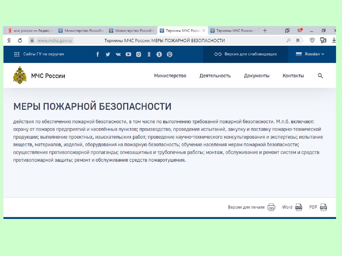Open the Facebook social icon
The width and height of the screenshot is (342, 256).
(x=98, y=54)
